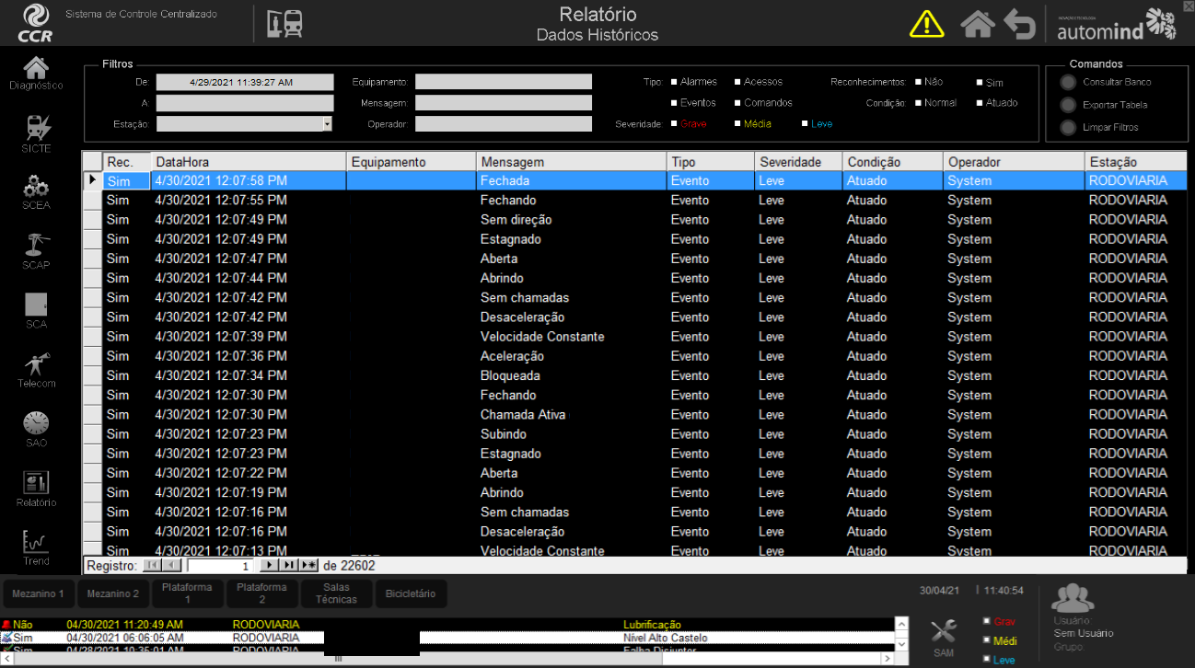Toggle bottom Grav alarm filter checkbox

[x=986, y=621]
